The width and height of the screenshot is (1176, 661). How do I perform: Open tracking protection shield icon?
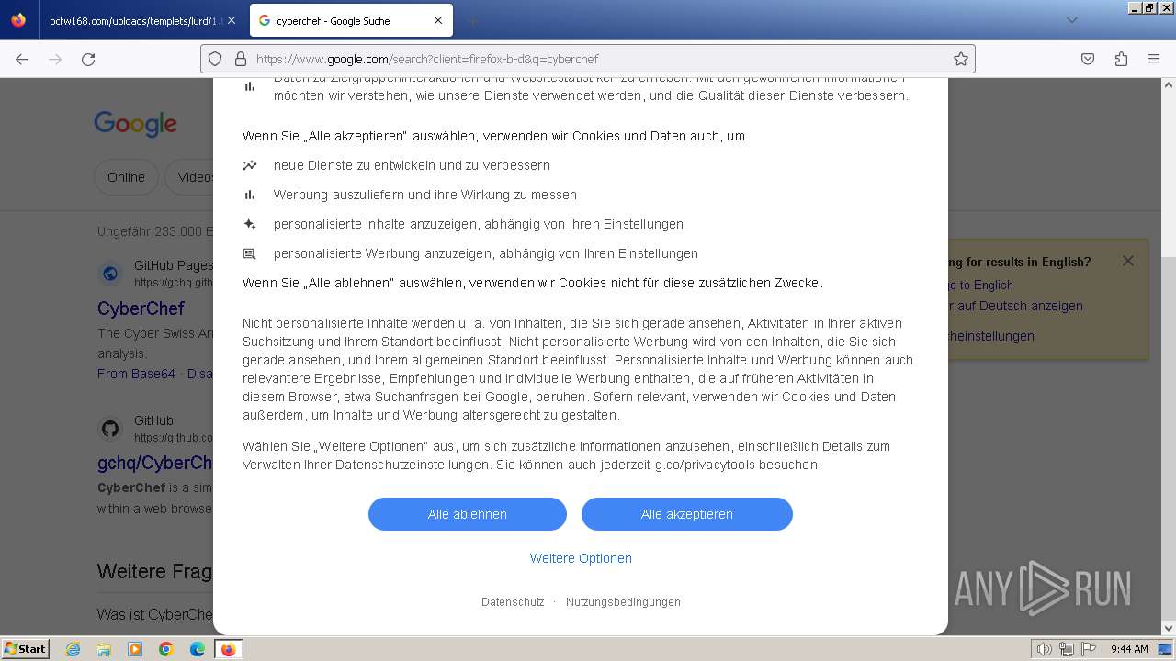pos(215,59)
